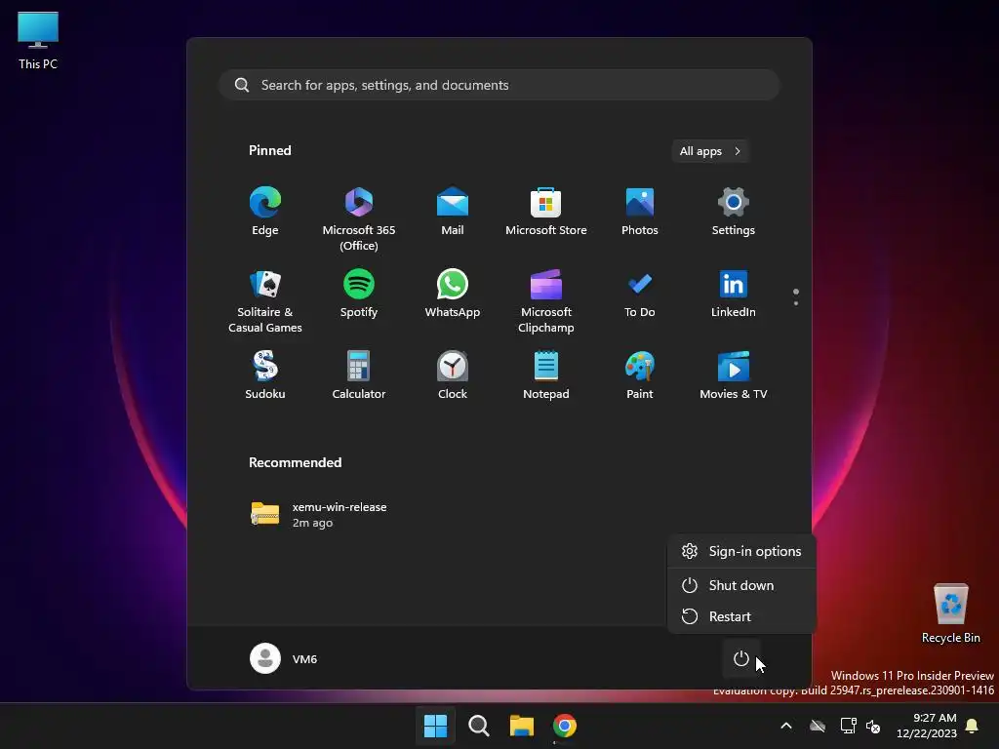Open recommended file xemu-win-release
Screen dimensions: 999x749
(x=319, y=515)
